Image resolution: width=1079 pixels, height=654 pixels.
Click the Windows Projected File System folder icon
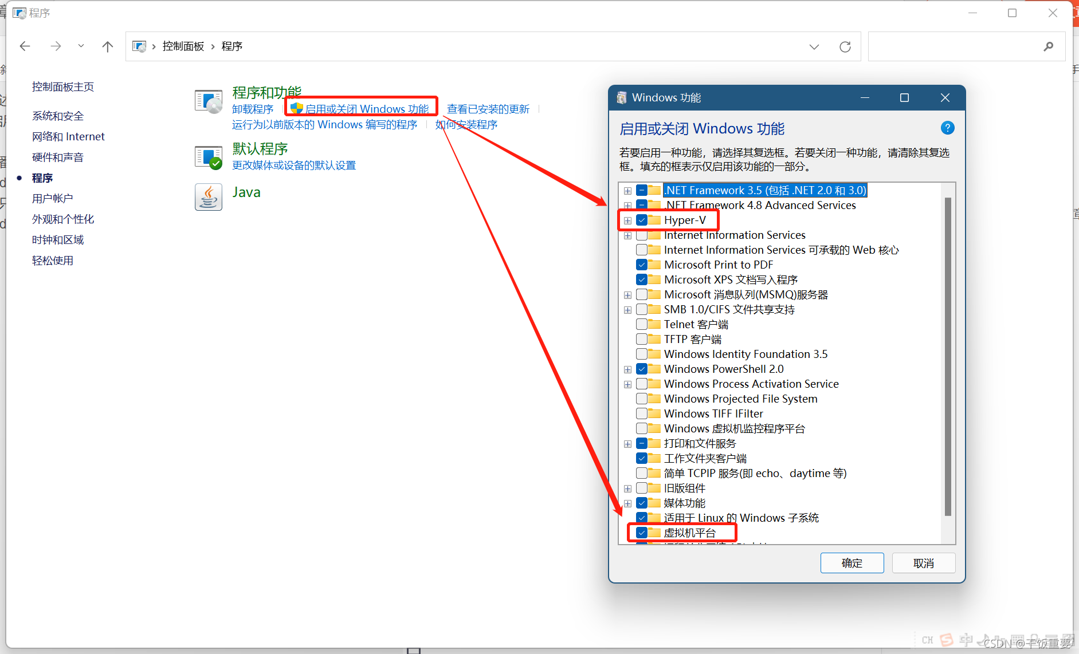654,398
